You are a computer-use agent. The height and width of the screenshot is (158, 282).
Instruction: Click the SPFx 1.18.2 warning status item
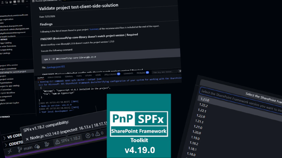(x=68, y=140)
